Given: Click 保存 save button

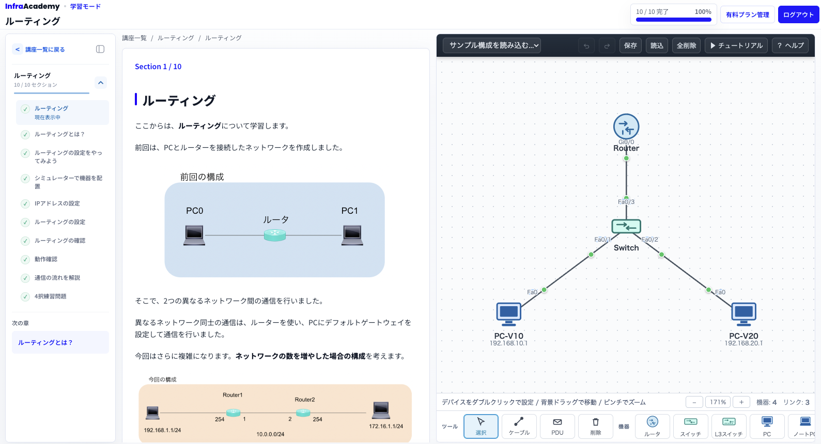Looking at the screenshot, I should [x=630, y=45].
